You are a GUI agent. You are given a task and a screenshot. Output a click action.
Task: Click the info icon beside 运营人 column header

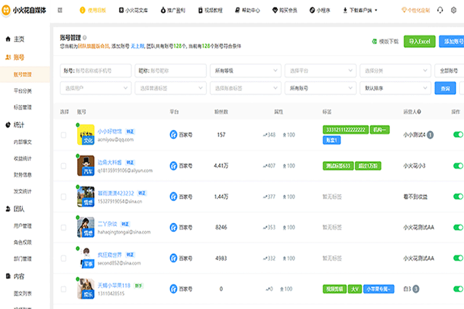419,112
